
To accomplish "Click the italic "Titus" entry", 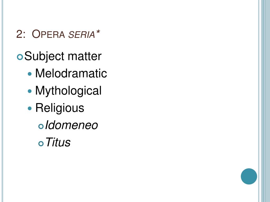I will pyautogui.click(x=58, y=142).
